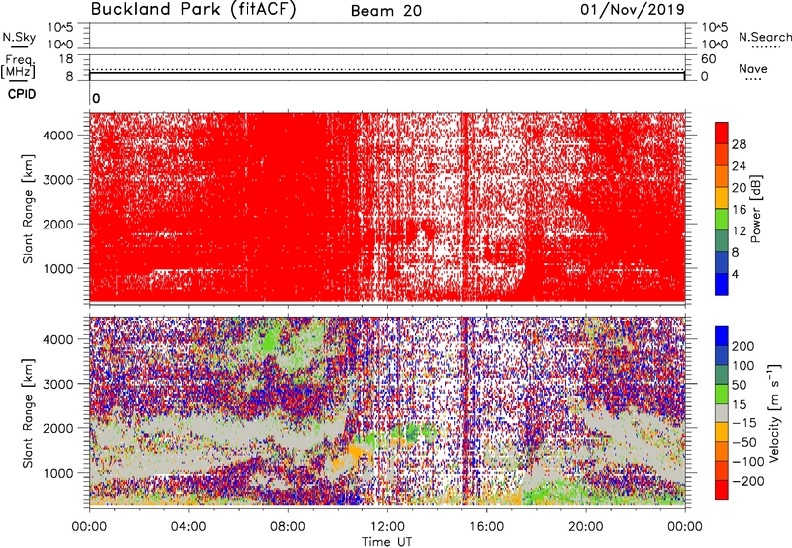Click the 'CPID' label
This screenshot has height=548, width=792.
(x=22, y=94)
